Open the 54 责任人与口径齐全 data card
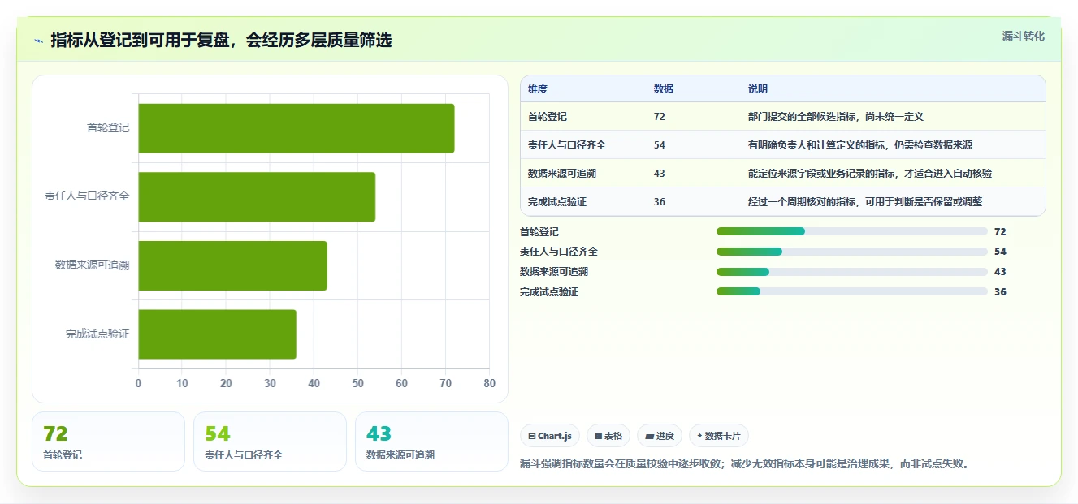1078x504 pixels. coord(270,442)
